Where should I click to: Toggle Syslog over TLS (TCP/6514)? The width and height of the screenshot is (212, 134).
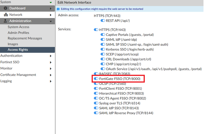96,103
